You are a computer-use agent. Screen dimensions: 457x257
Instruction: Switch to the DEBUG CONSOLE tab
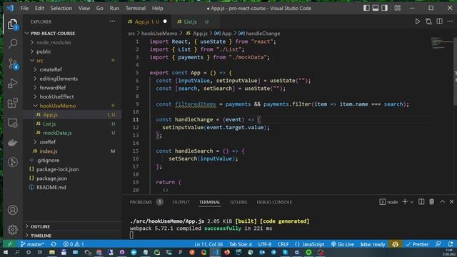click(274, 202)
